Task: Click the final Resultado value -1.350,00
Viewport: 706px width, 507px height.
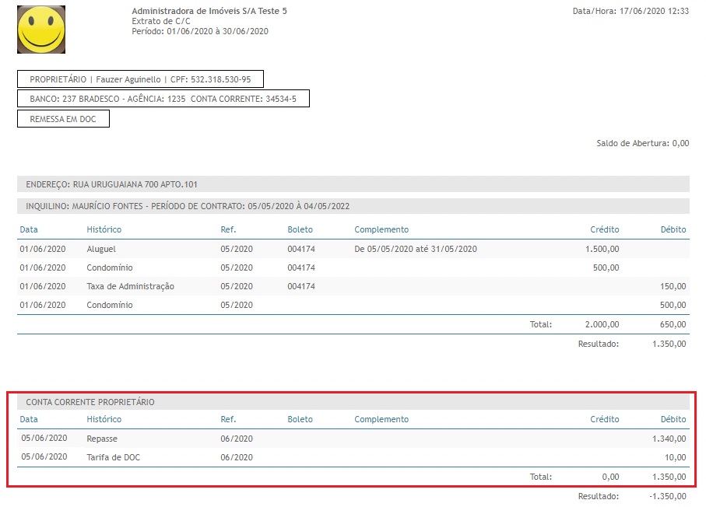Action: pyautogui.click(x=669, y=496)
